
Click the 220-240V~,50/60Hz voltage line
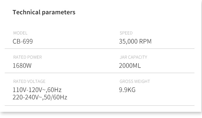(x=40, y=97)
